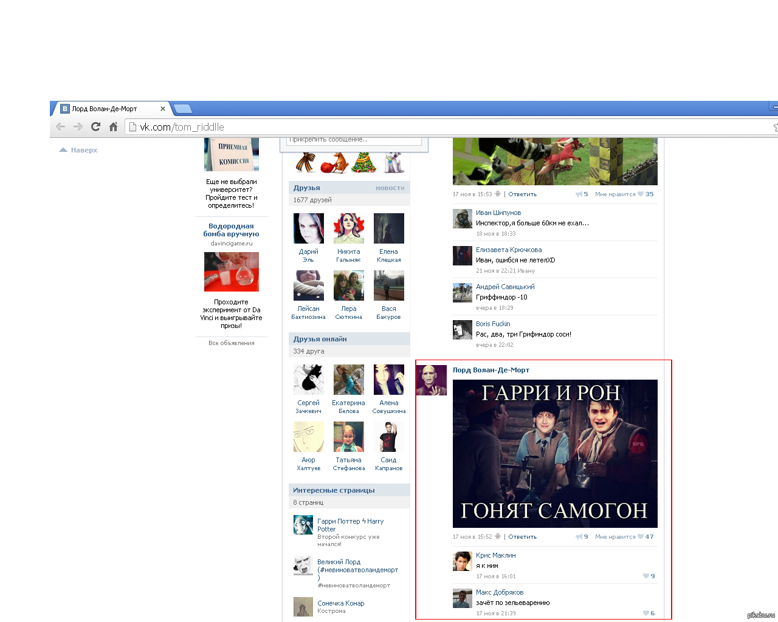
Task: Click the Сонечка Конар page avatar icon
Action: point(303,606)
